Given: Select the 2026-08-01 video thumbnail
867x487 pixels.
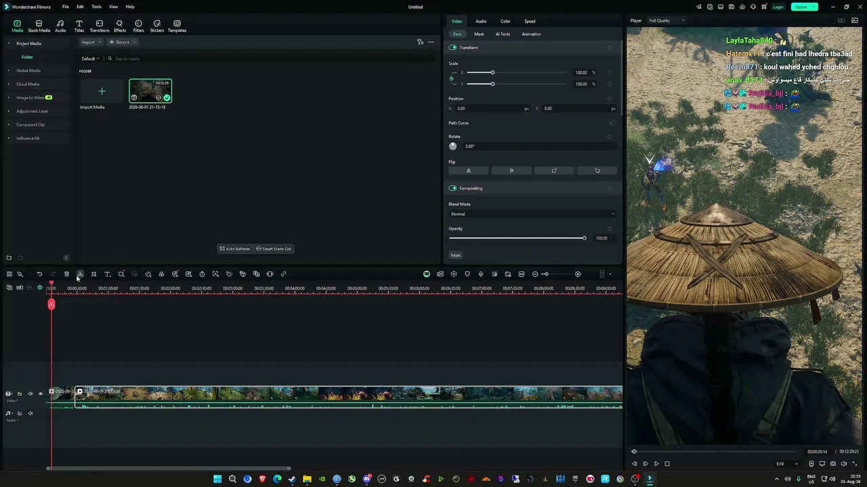Looking at the screenshot, I should 150,91.
